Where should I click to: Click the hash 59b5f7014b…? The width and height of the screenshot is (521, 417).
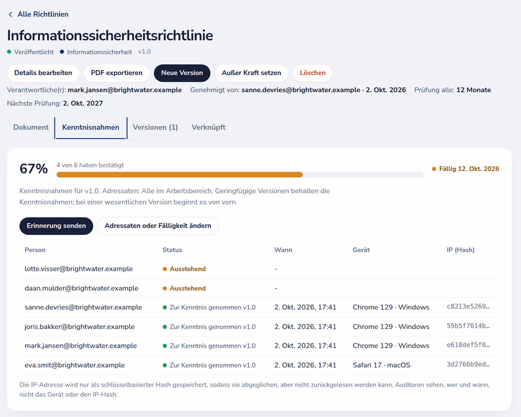468,326
